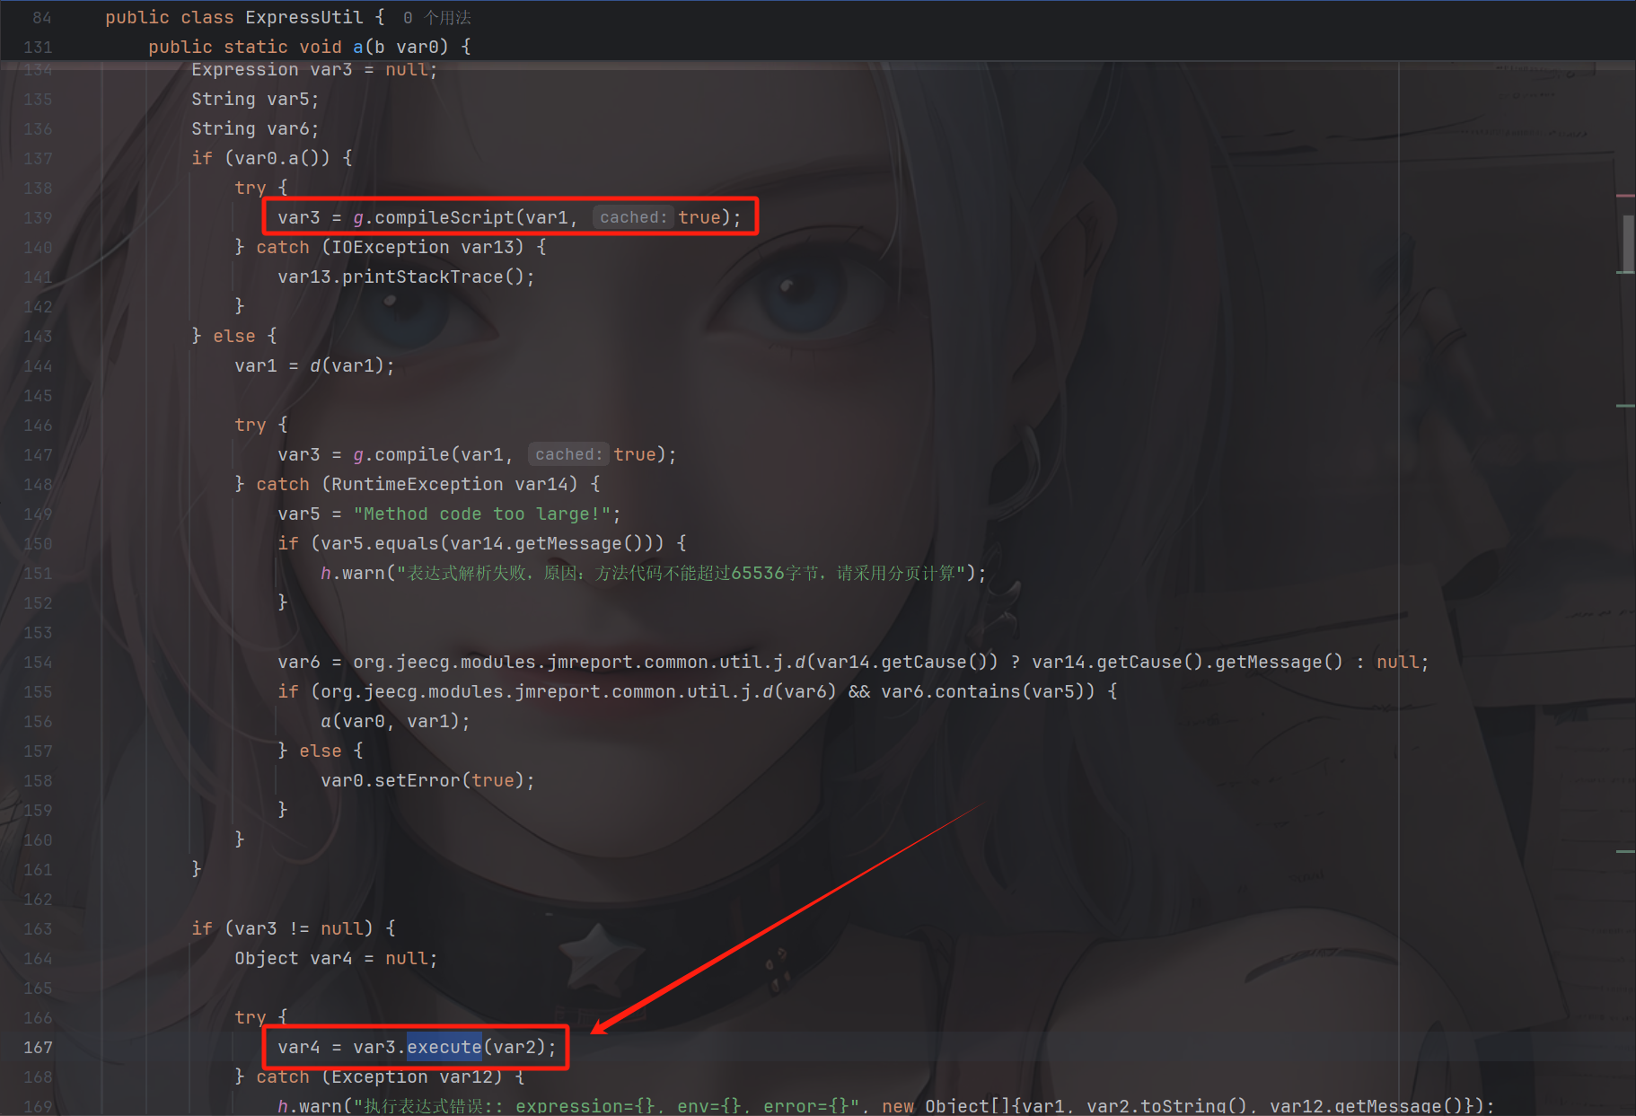Click the 'Expression var3 = null;' declaration
This screenshot has width=1636, height=1116.
coord(314,70)
